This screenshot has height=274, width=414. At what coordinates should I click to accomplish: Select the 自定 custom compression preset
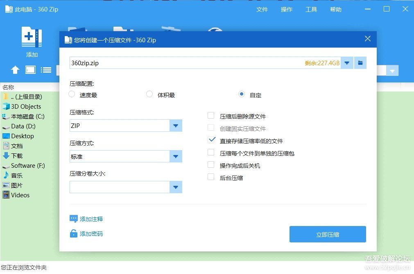(x=241, y=94)
